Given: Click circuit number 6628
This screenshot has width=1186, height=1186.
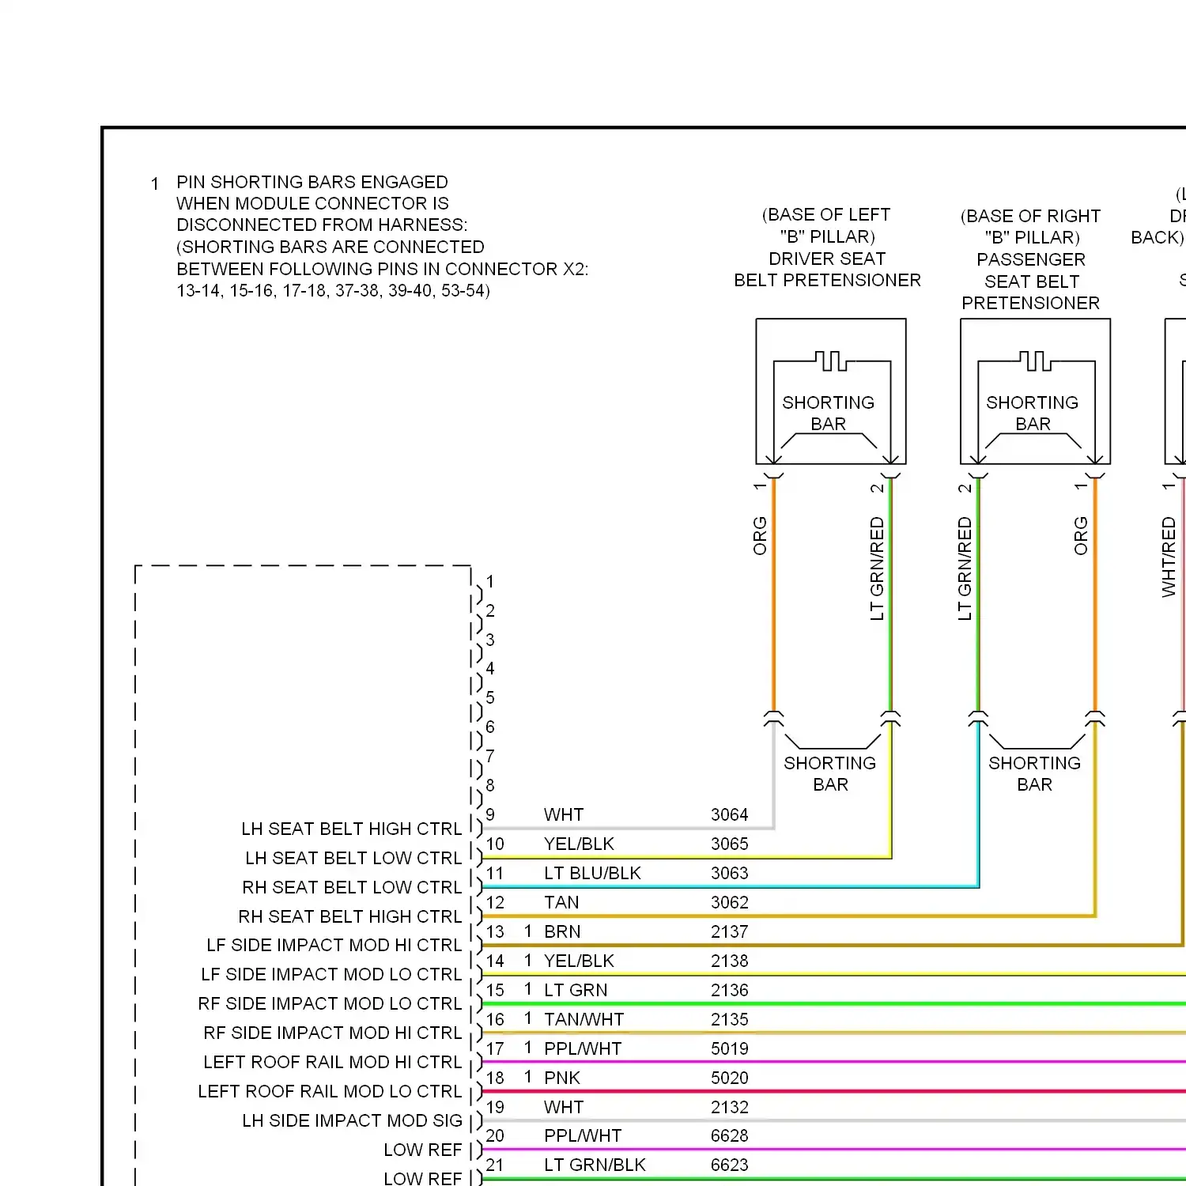Looking at the screenshot, I should [729, 1135].
